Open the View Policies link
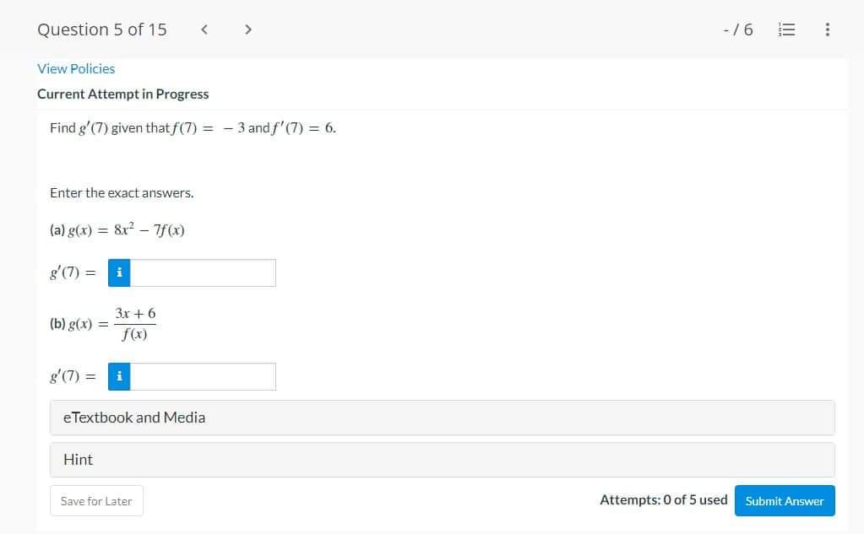 pos(76,68)
